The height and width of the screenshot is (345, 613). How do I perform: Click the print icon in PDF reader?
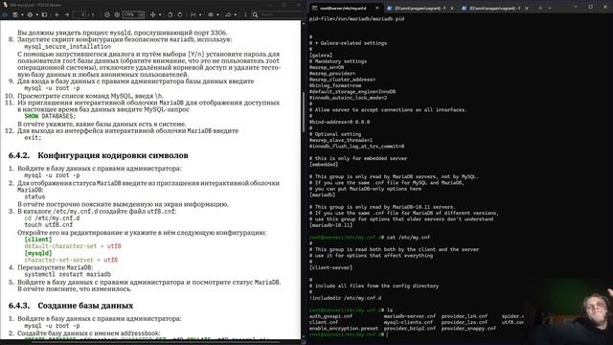pos(30,14)
